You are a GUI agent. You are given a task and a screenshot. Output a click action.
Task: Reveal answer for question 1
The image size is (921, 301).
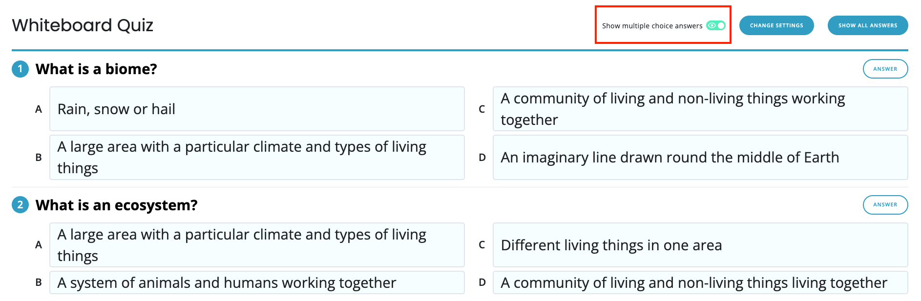[x=885, y=69]
